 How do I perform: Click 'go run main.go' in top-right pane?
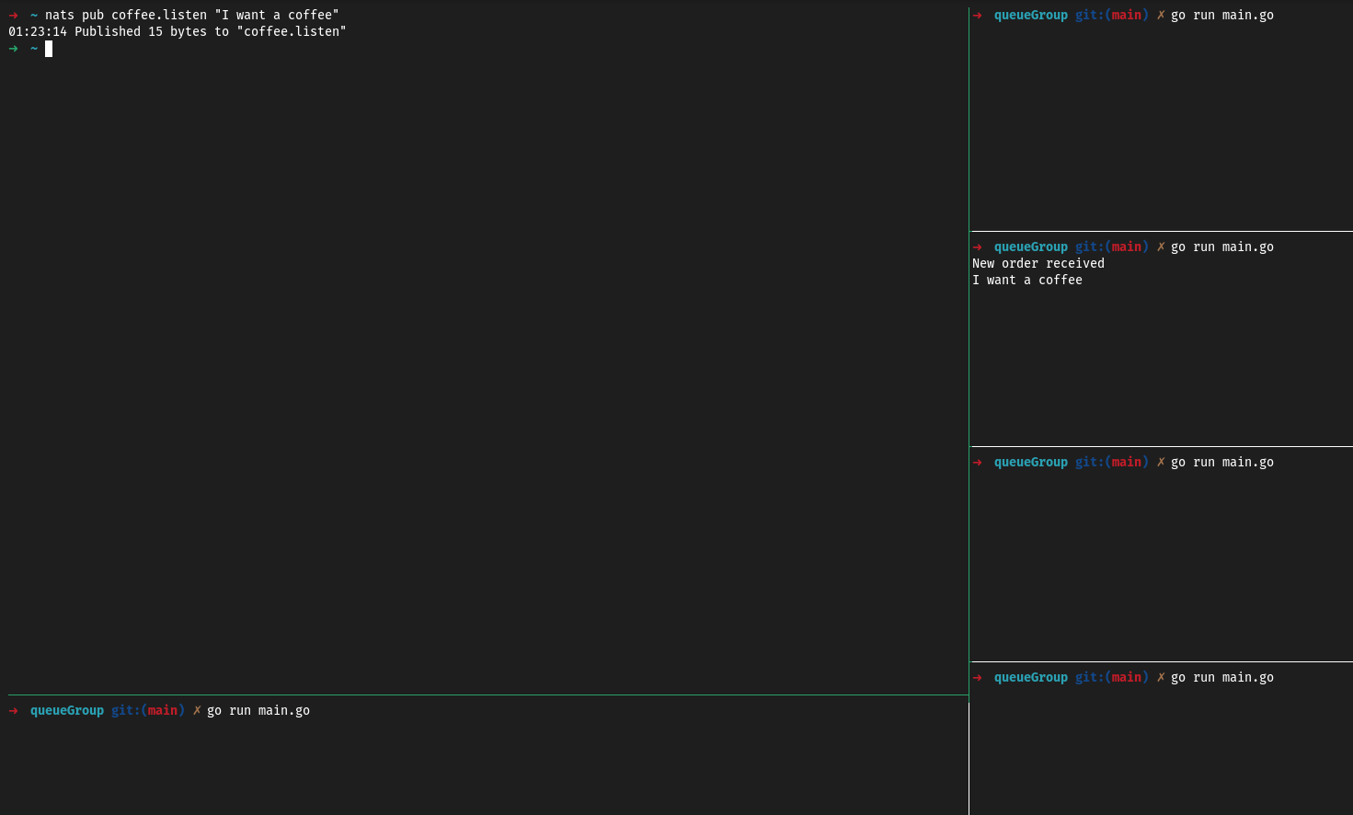(x=1222, y=15)
